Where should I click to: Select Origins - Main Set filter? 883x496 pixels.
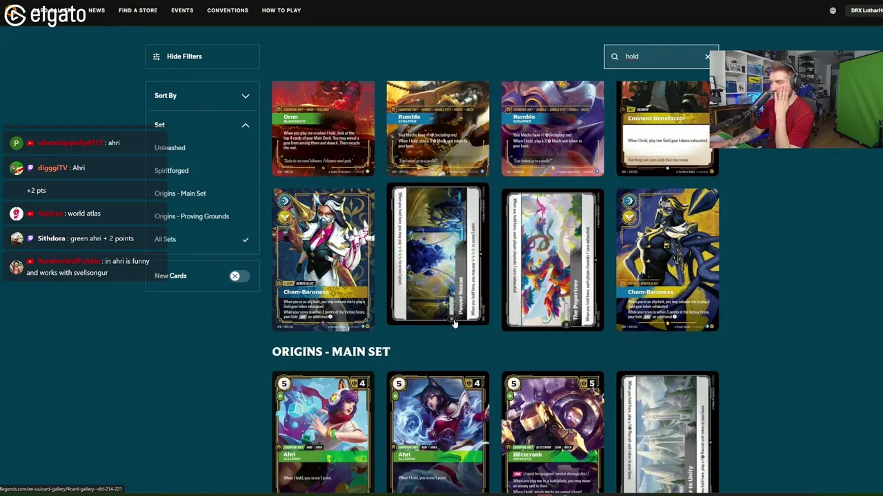(x=180, y=194)
